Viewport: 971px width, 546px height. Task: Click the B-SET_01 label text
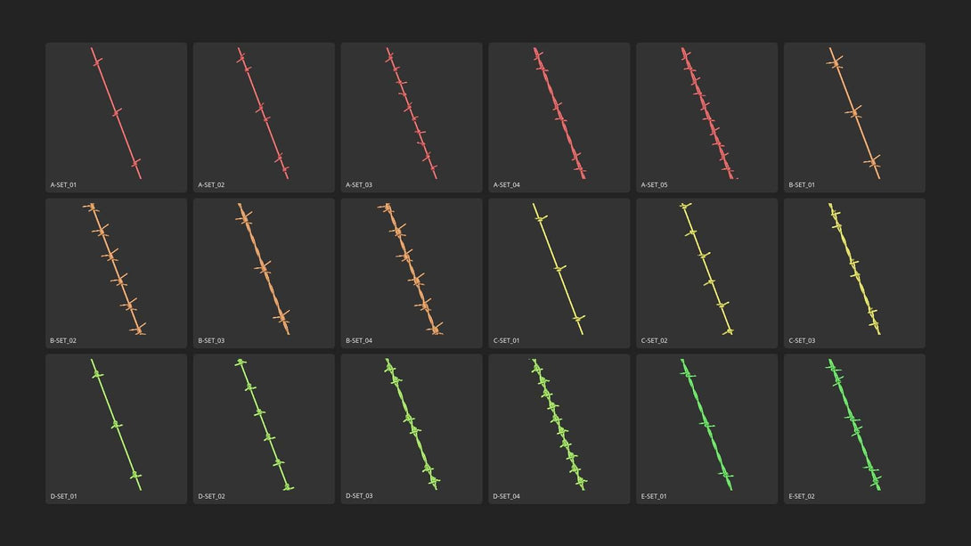tap(802, 185)
